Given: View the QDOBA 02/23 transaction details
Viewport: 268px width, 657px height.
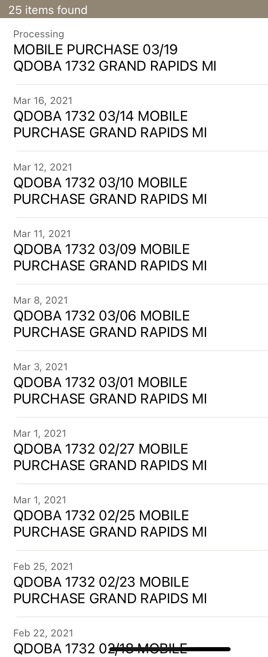Looking at the screenshot, I should pyautogui.click(x=110, y=590).
